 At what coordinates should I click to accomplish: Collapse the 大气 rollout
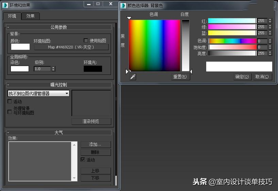(59, 132)
